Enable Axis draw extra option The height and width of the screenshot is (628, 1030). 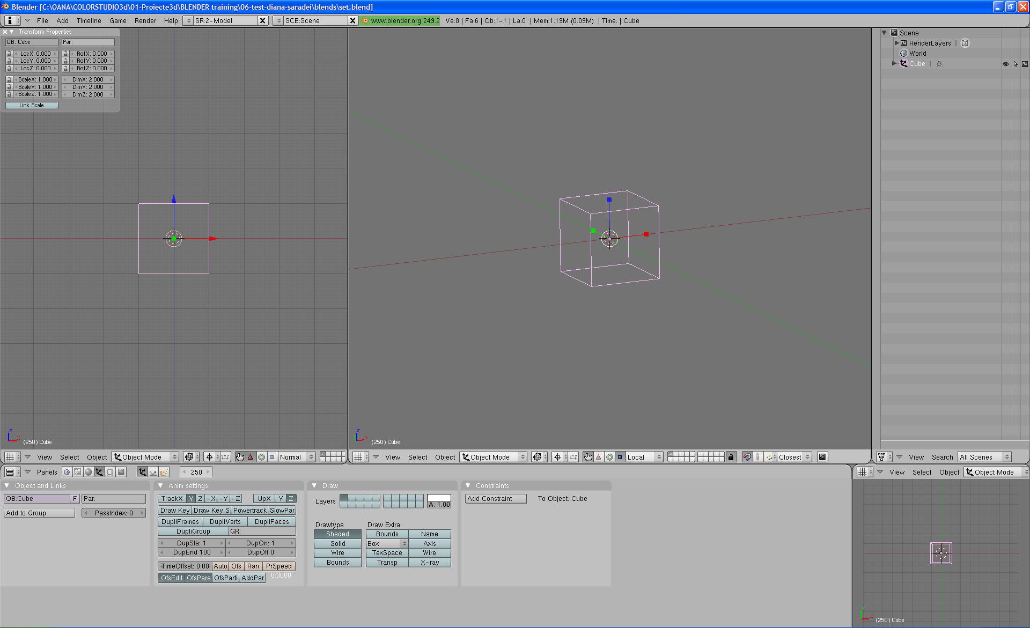[430, 544]
